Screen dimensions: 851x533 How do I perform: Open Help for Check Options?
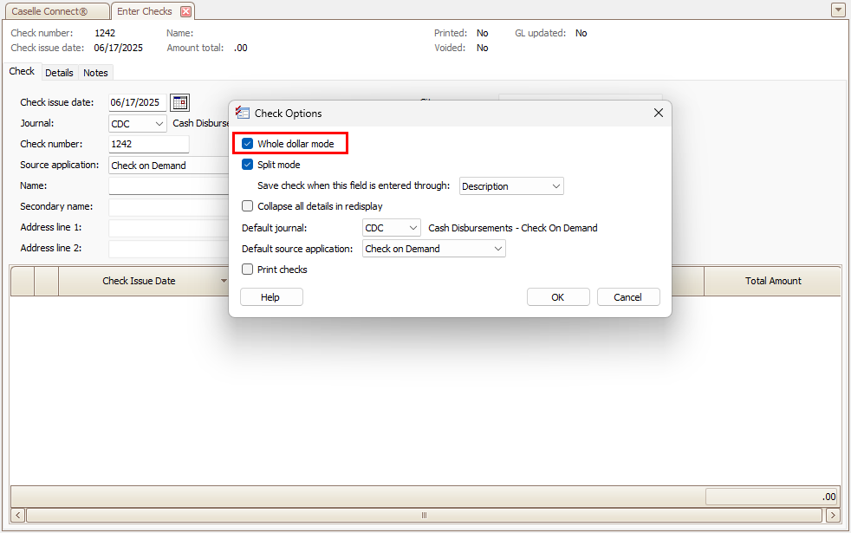coord(270,297)
